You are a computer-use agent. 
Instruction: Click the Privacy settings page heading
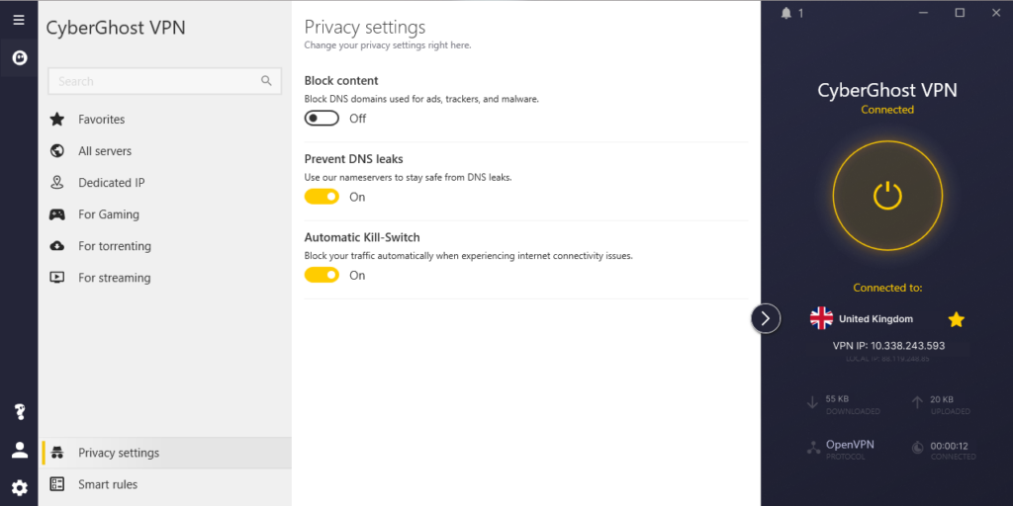(364, 27)
